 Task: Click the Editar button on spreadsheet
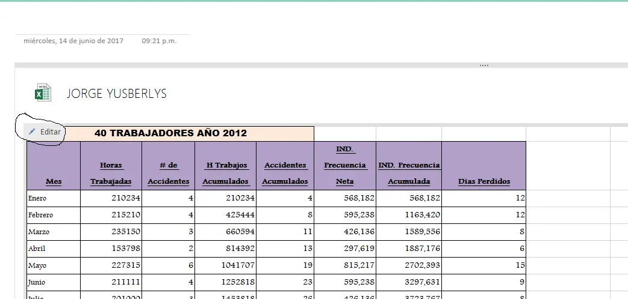(45, 131)
